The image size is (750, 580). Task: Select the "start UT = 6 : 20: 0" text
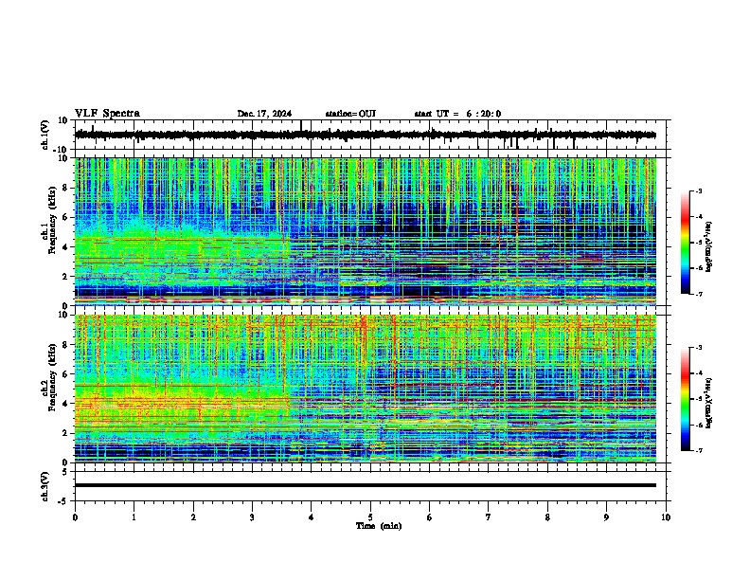click(457, 114)
